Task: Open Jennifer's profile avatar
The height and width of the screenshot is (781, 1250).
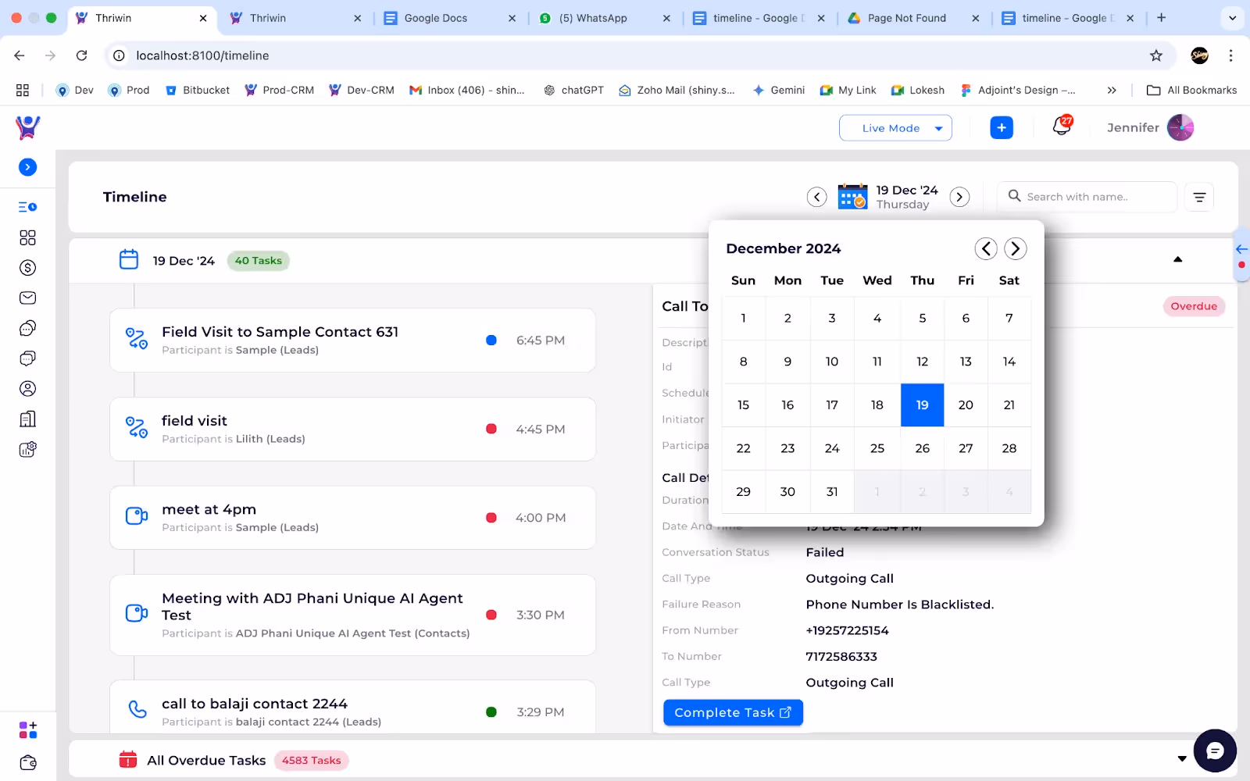Action: 1180,127
